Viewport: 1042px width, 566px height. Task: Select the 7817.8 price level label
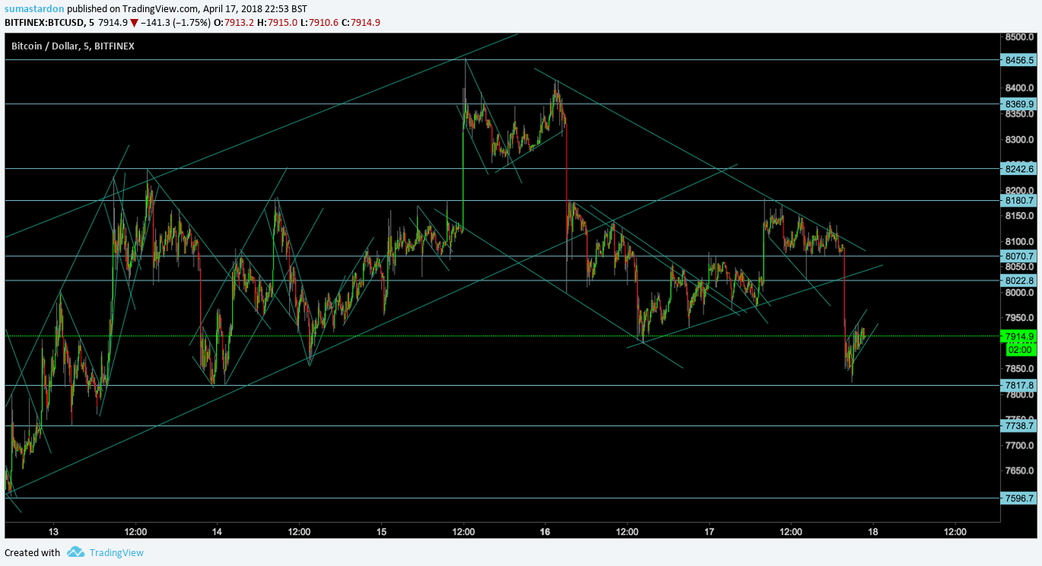tap(1019, 386)
